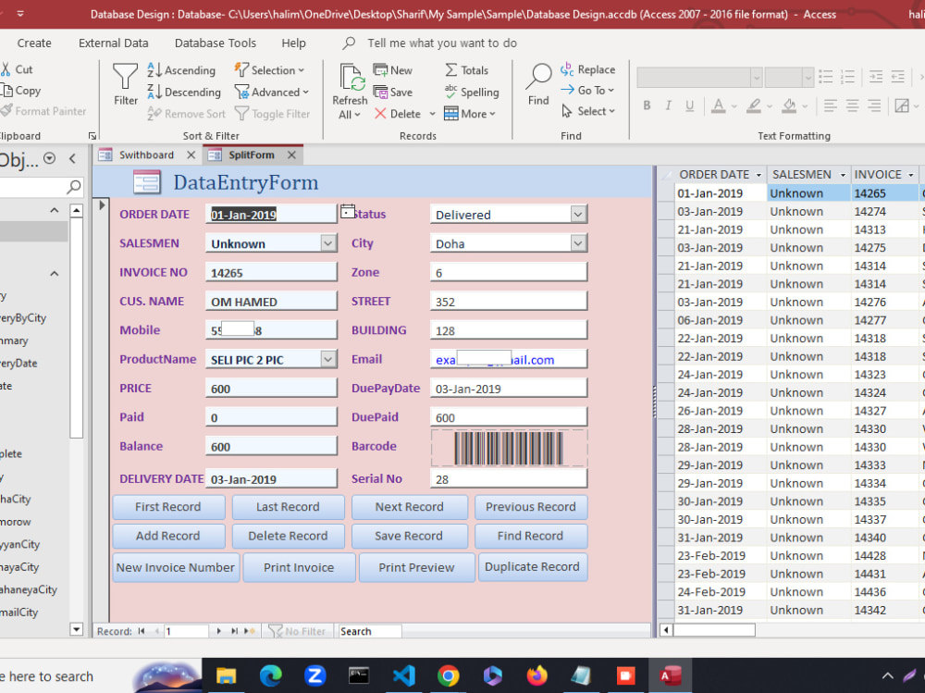925x693 pixels.
Task: Click Replace in Find group
Action: click(587, 69)
